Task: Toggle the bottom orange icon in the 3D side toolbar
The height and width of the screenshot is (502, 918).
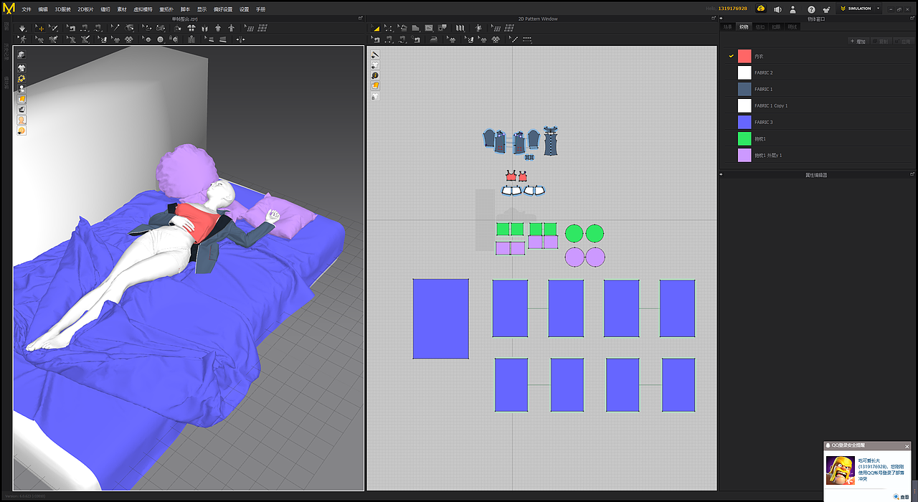Action: click(22, 131)
